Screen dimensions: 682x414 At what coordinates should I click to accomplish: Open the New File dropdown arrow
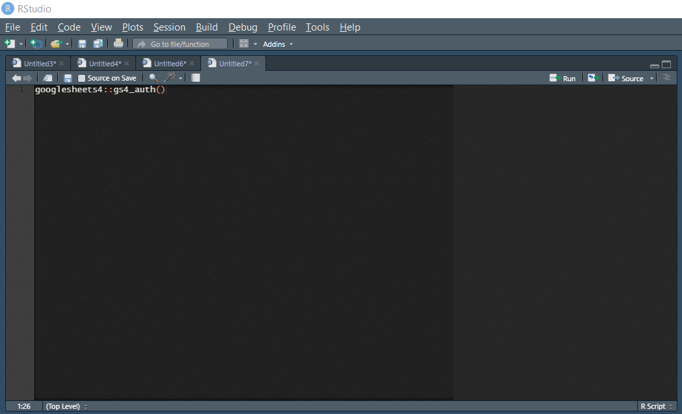click(x=21, y=44)
